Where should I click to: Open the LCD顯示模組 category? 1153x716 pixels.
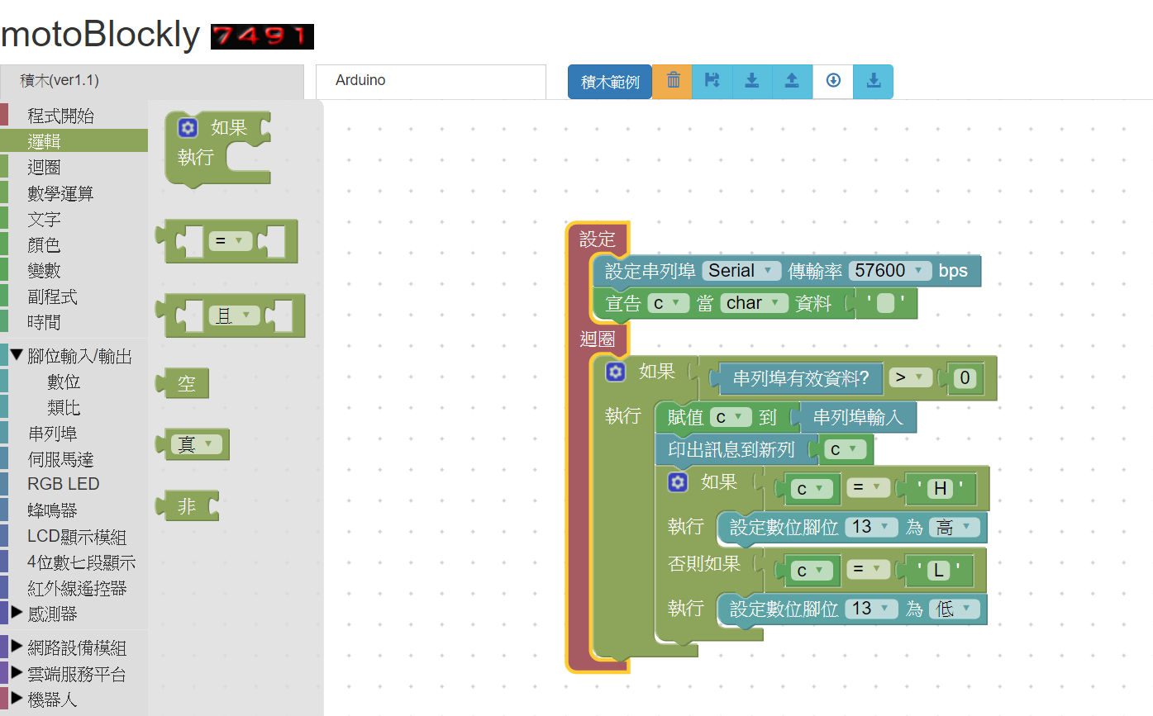[x=74, y=537]
